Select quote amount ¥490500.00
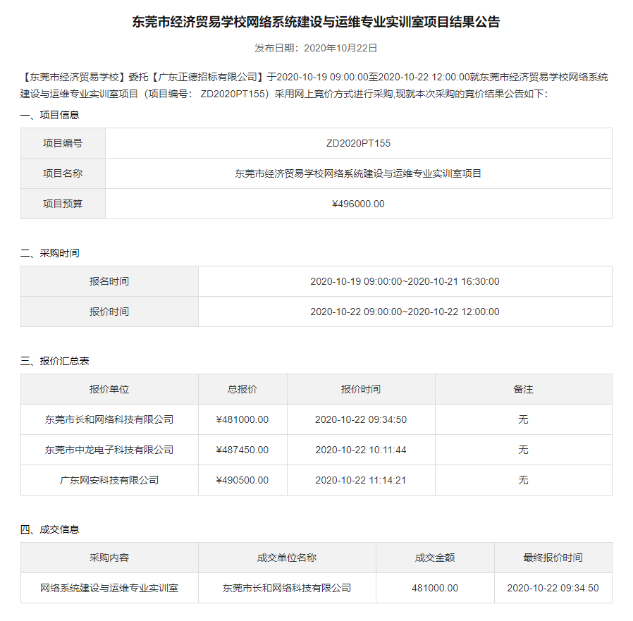The image size is (633, 621). tap(242, 480)
